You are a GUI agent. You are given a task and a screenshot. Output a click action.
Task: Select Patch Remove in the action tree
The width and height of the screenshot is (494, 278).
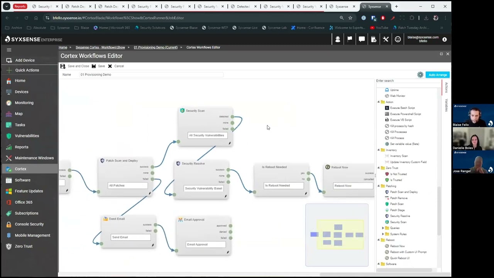(x=399, y=198)
